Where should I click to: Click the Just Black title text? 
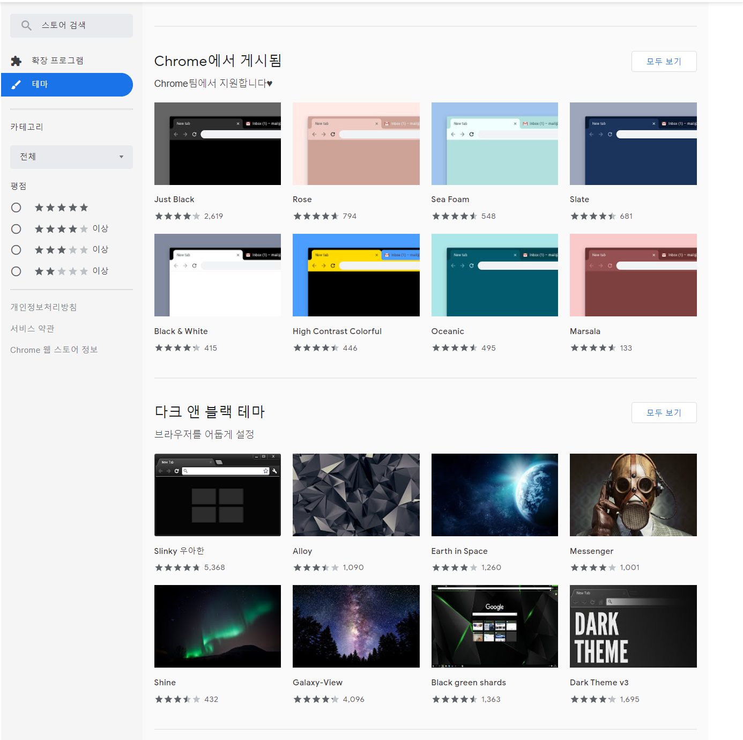coord(174,199)
